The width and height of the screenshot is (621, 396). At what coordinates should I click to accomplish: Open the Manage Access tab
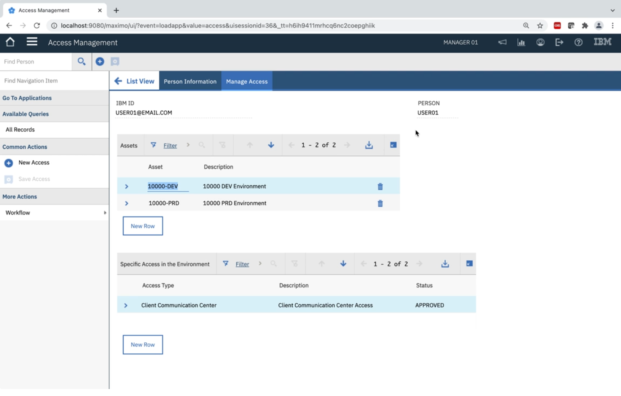(x=247, y=81)
